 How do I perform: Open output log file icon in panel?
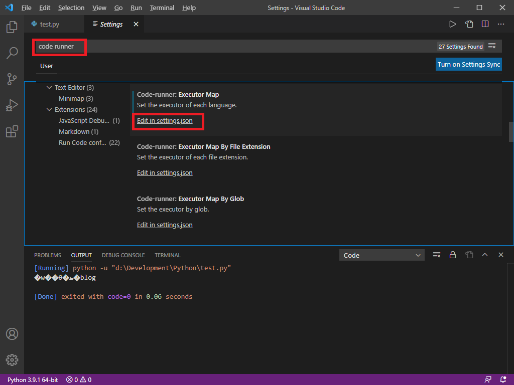(469, 255)
